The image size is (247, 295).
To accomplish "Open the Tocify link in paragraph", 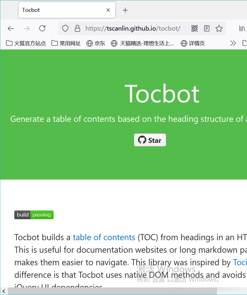I will pyautogui.click(x=240, y=262).
